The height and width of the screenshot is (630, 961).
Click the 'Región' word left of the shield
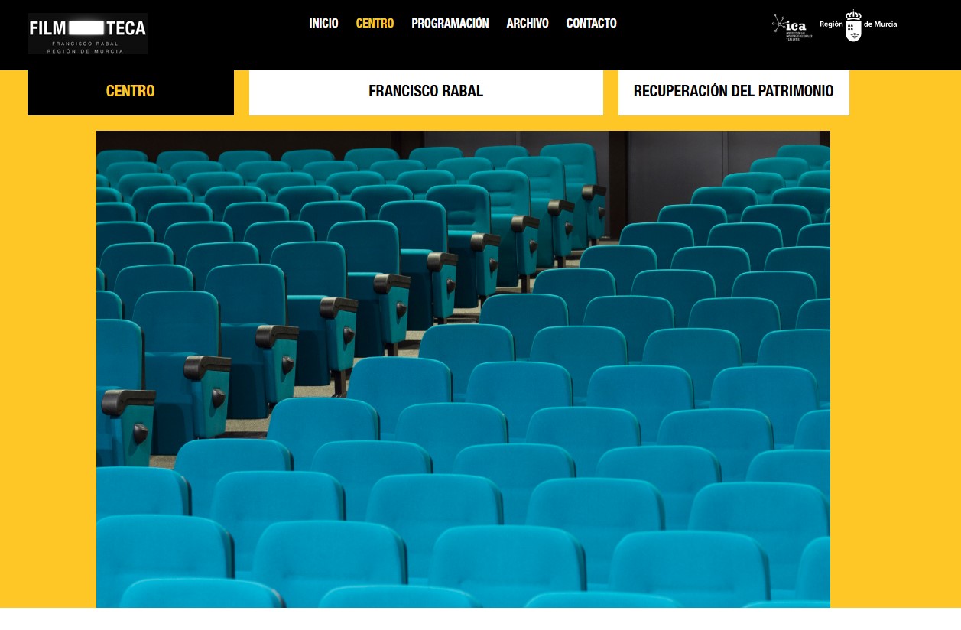point(831,24)
